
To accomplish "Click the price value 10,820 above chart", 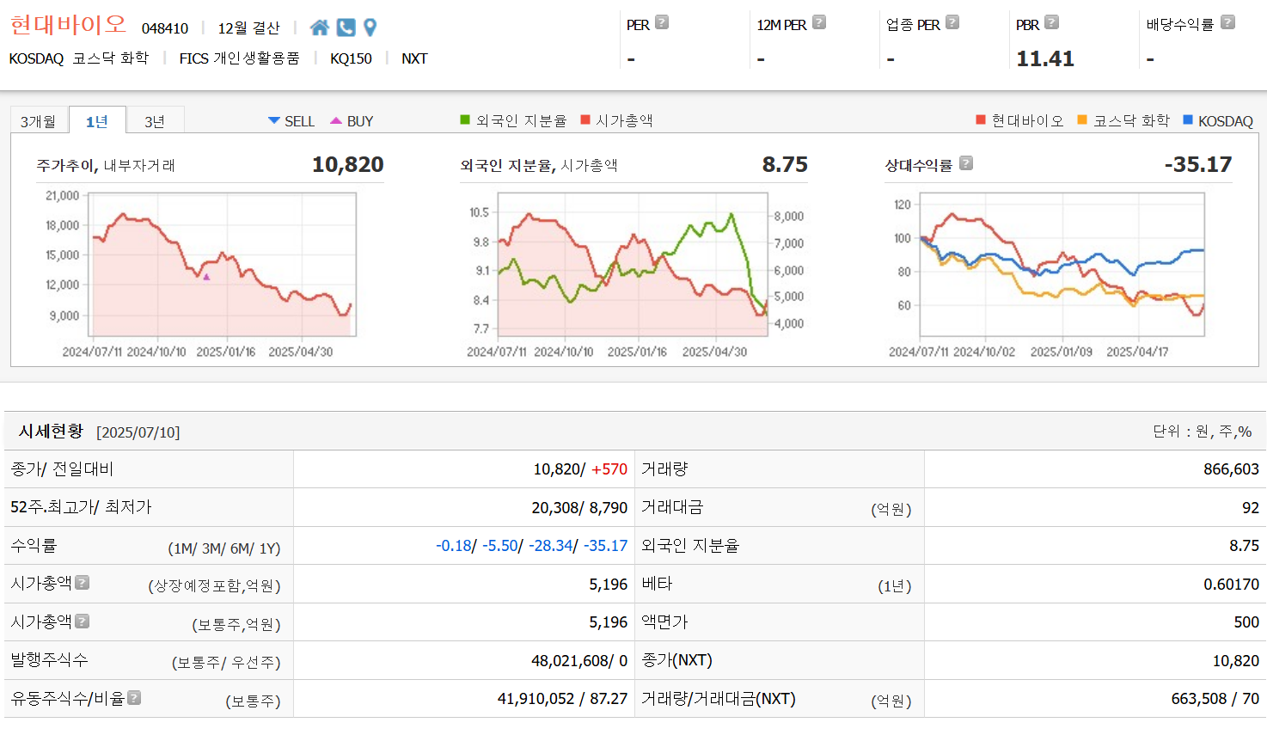I will 347,164.
